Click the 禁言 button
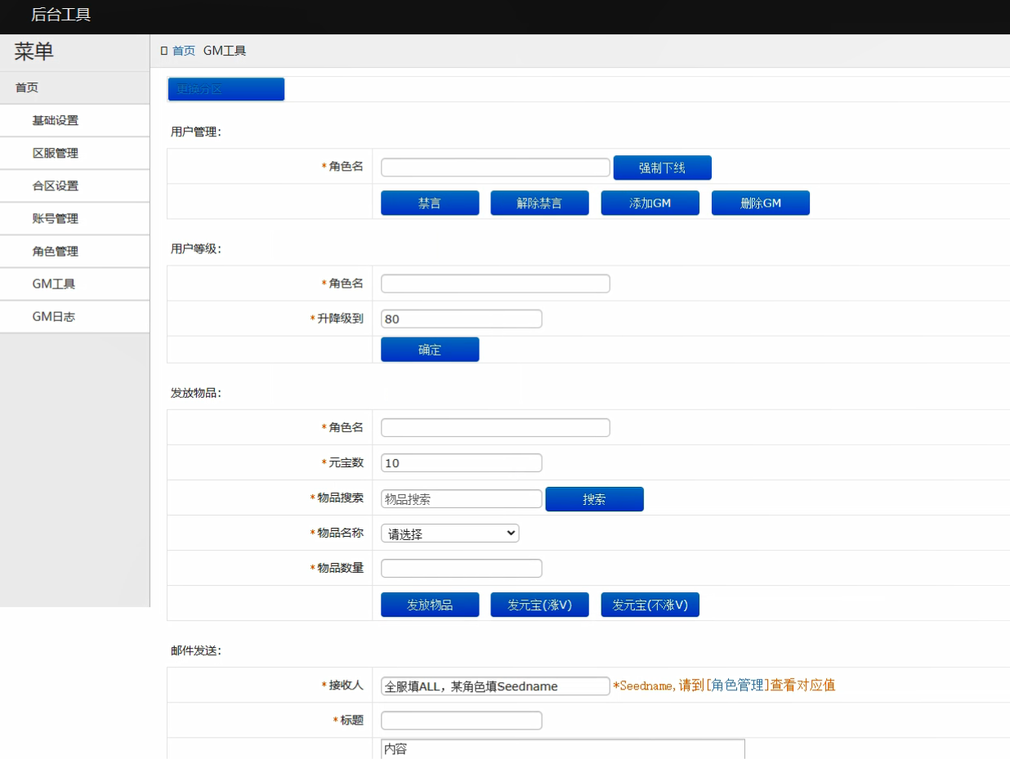1010x759 pixels. click(x=430, y=203)
